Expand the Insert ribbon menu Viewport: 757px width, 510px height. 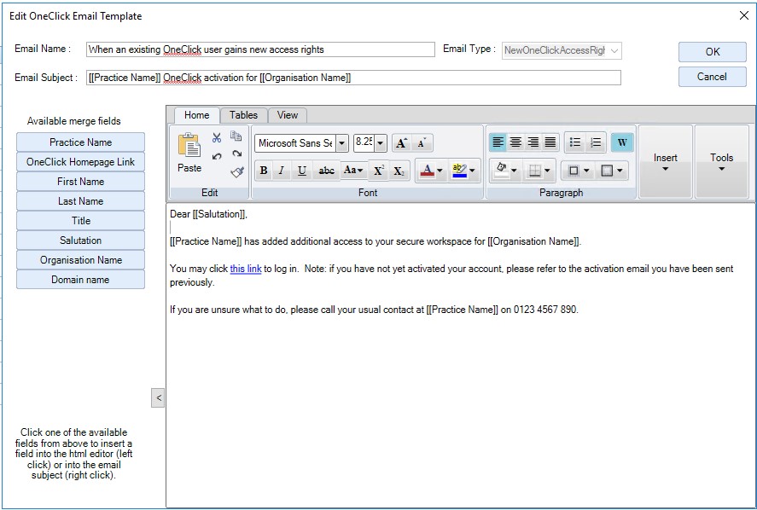(x=666, y=162)
